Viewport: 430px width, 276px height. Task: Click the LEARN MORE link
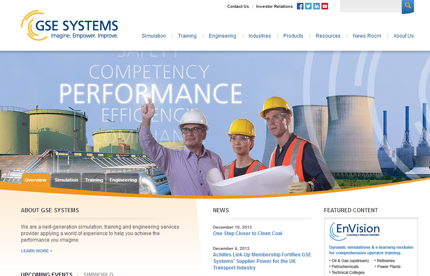(x=36, y=251)
